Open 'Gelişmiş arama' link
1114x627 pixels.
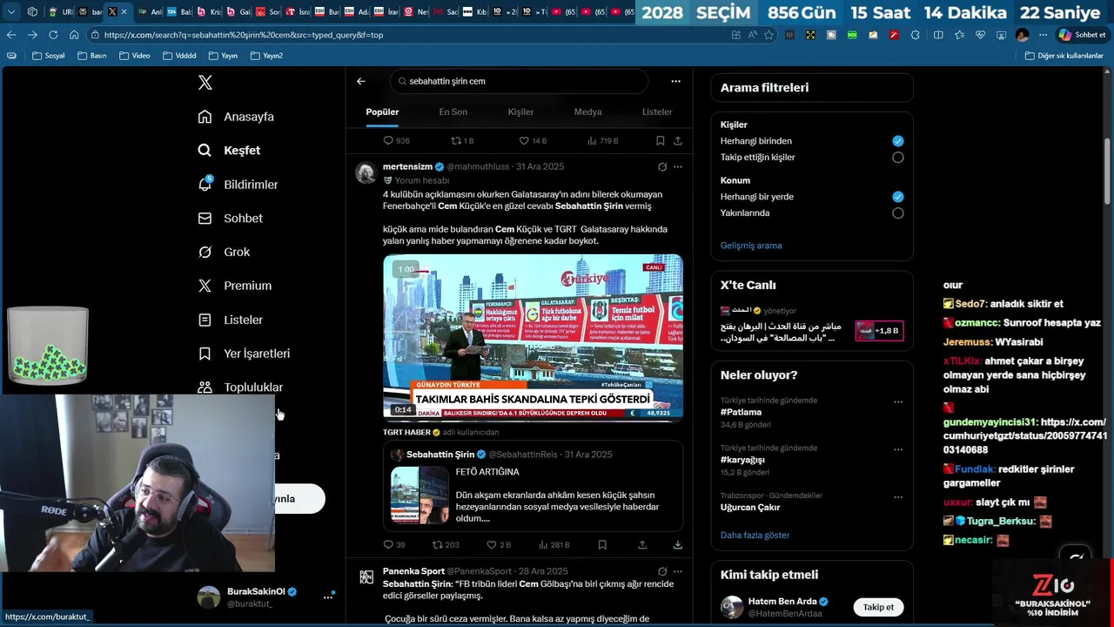pos(751,246)
